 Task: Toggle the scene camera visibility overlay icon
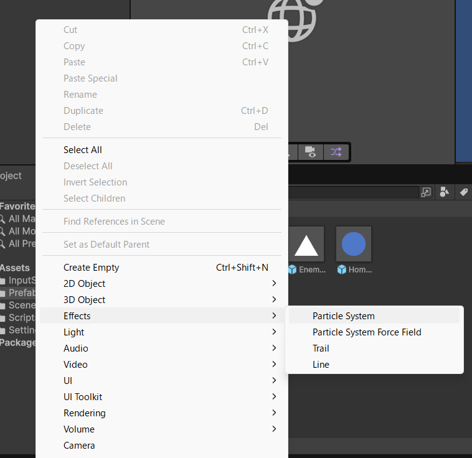311,152
